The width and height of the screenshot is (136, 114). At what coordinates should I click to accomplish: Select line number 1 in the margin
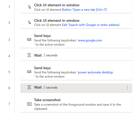coord(9,7)
